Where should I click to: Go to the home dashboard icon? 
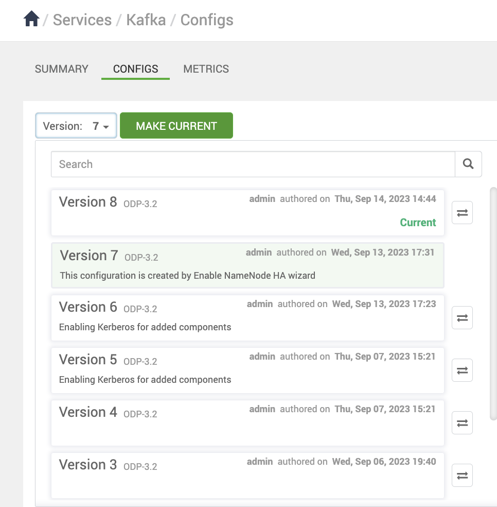click(x=31, y=19)
